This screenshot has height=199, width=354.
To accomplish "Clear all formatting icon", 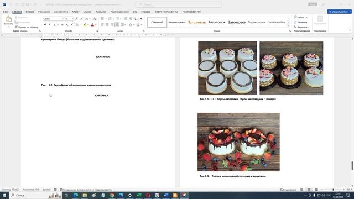I will click(x=95, y=19).
